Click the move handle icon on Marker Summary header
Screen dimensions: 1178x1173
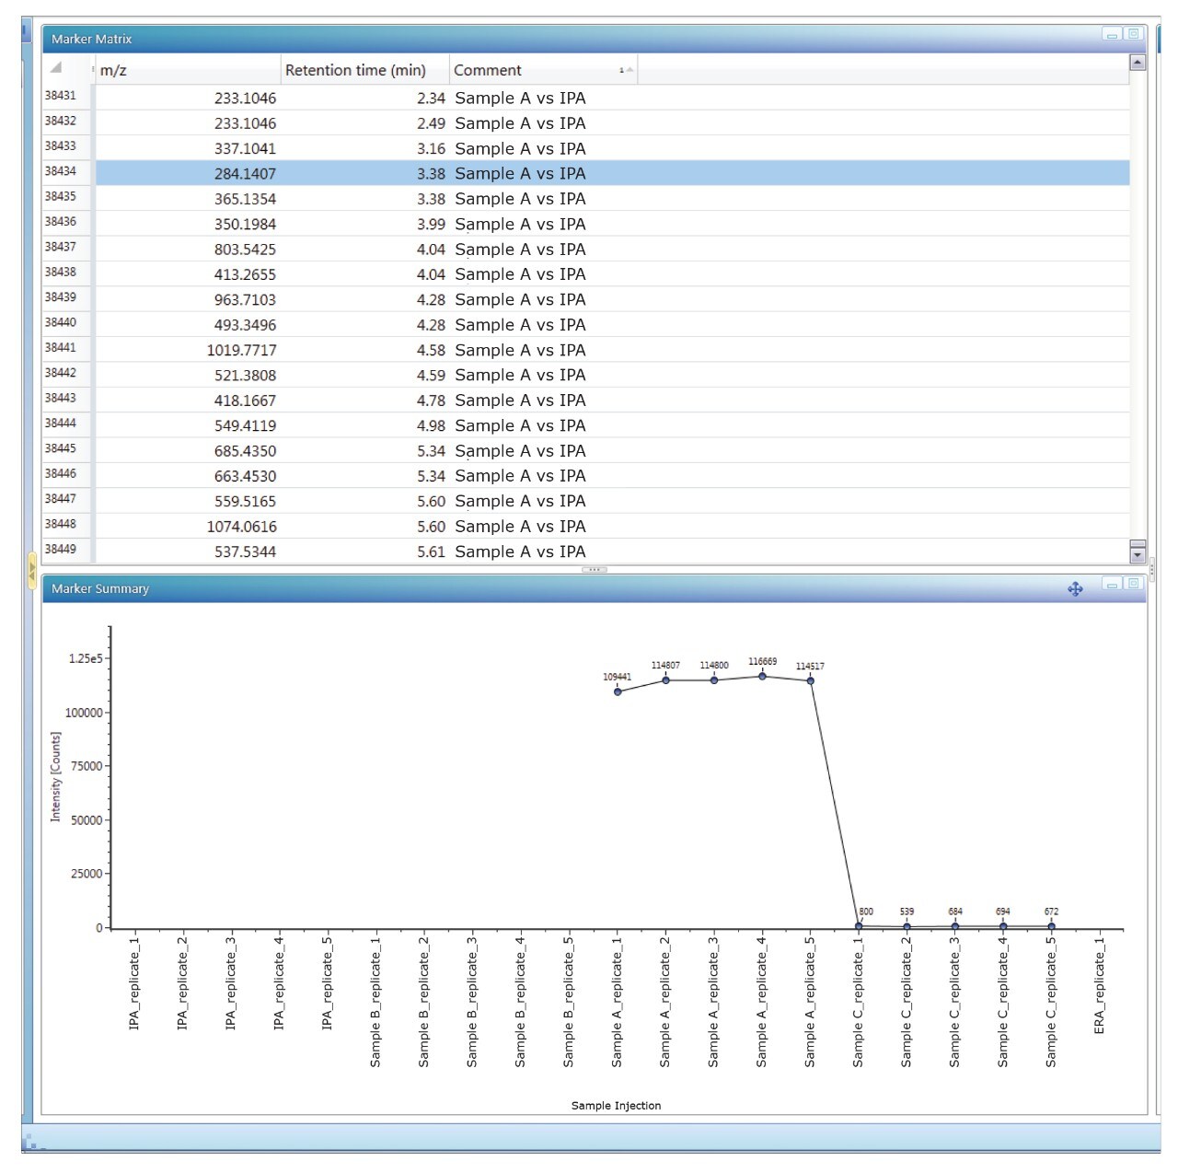[x=1074, y=587]
